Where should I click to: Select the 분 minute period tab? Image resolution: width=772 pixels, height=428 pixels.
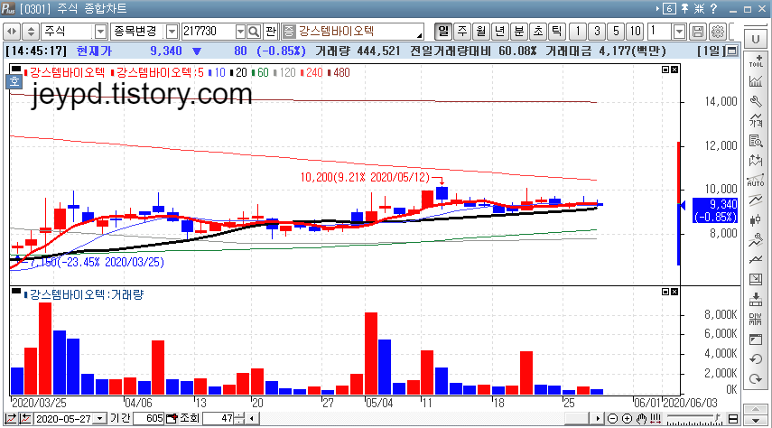(x=519, y=32)
